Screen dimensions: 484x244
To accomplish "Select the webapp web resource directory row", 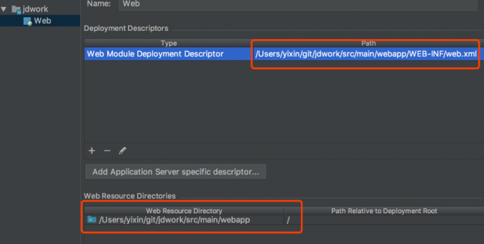I will 284,220.
